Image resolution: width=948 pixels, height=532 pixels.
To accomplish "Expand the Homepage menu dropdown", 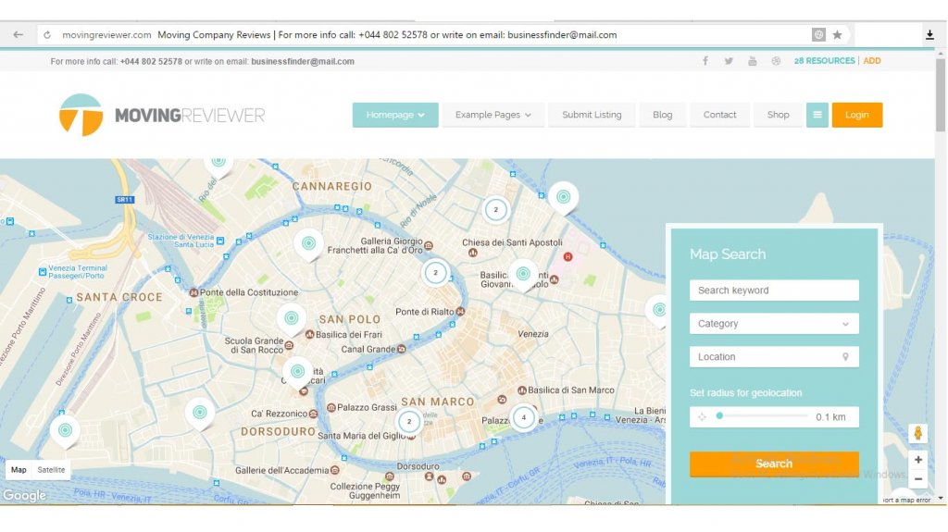I will (x=395, y=115).
